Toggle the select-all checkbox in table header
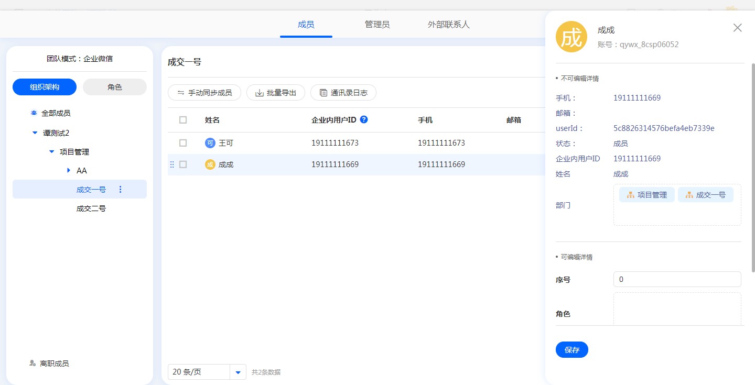755x385 pixels. click(x=183, y=120)
